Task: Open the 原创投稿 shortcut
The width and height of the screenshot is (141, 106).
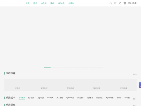Action: [70, 88]
